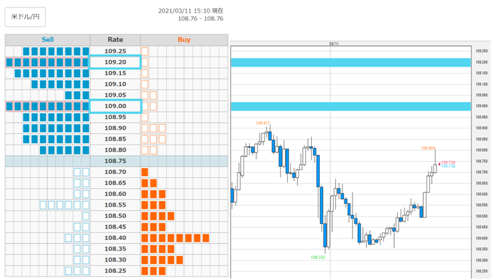Click the leftmost blue square at 109.05
This screenshot has height=280, width=494.
coord(68,95)
